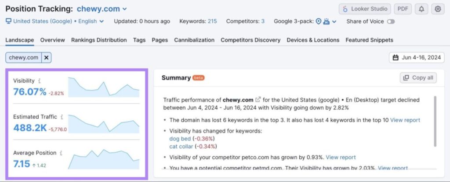Viewport: 450px width, 182px height.
Task: Click the Google 3-pack location pin icon
Action: (319, 21)
